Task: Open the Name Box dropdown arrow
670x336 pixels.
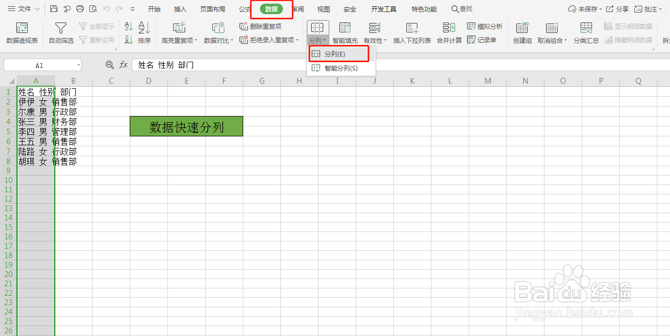Action: tap(78, 65)
